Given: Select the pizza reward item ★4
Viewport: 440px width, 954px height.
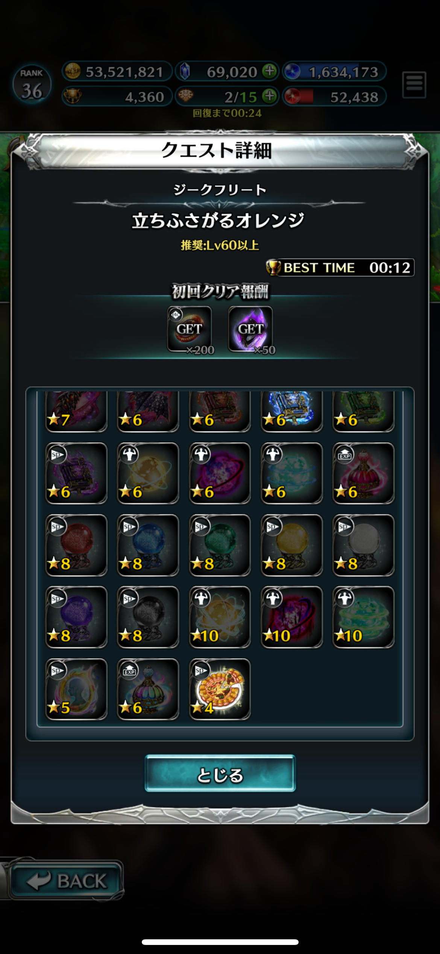Looking at the screenshot, I should [220, 689].
